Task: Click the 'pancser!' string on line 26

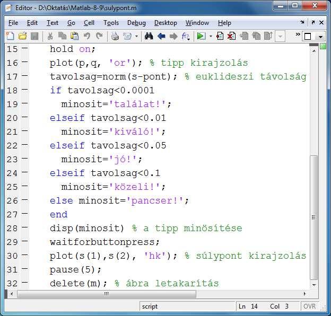Action: [x=155, y=200]
